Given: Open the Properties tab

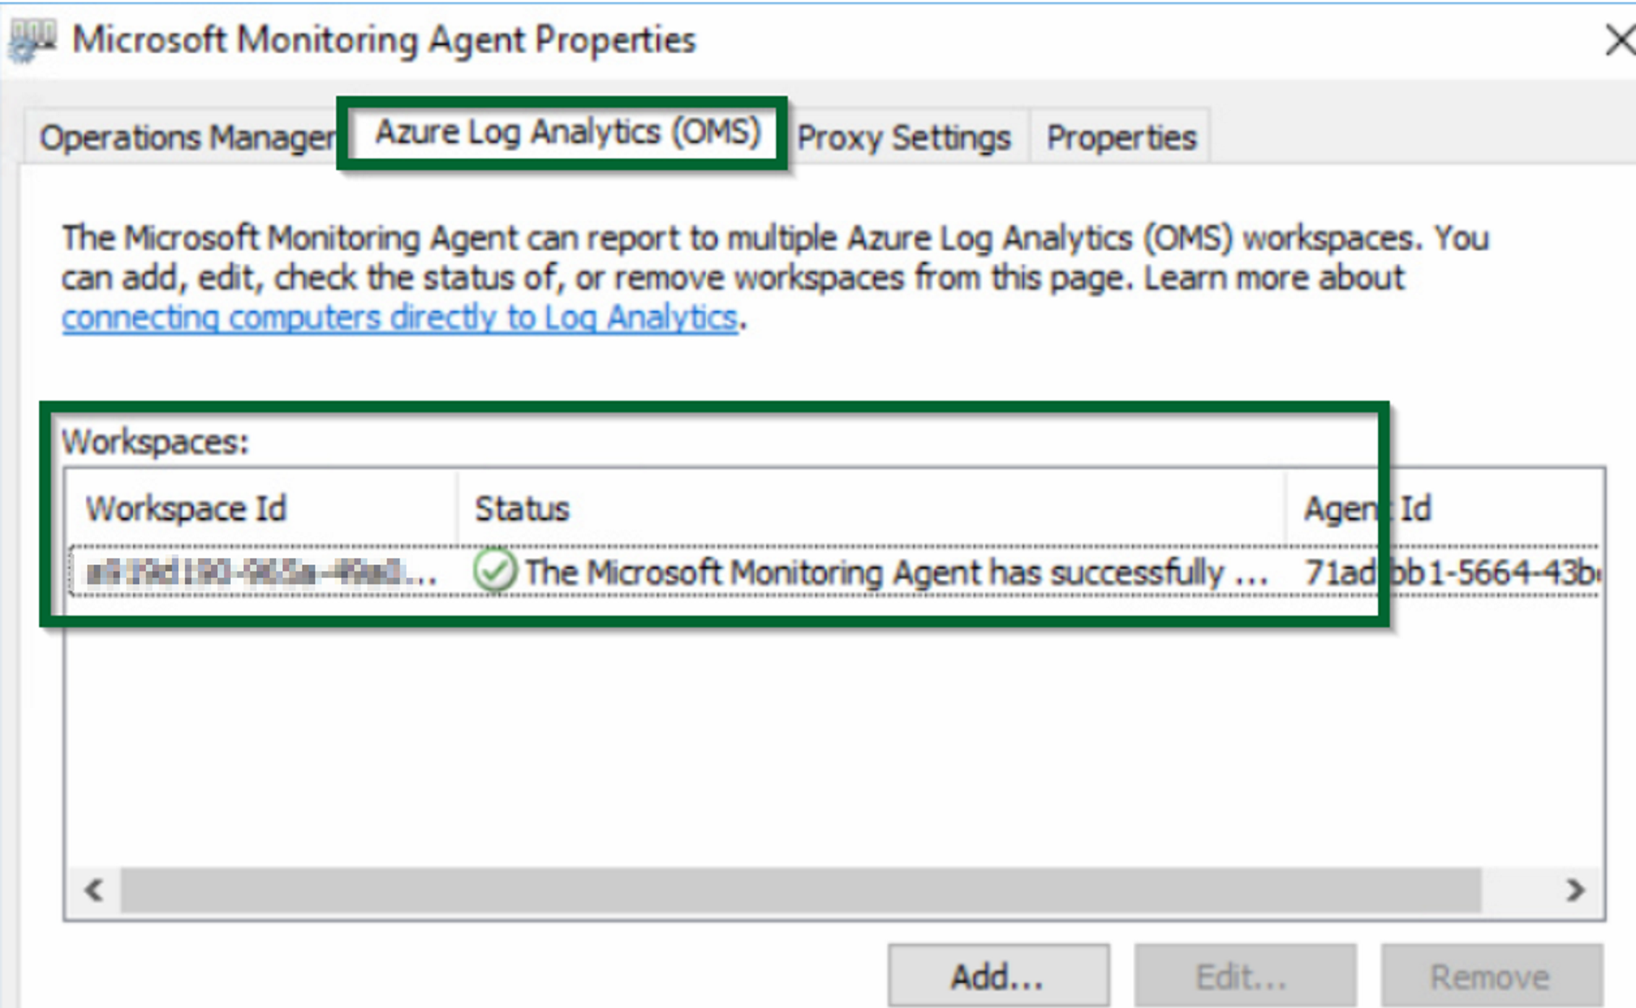Looking at the screenshot, I should [1121, 137].
